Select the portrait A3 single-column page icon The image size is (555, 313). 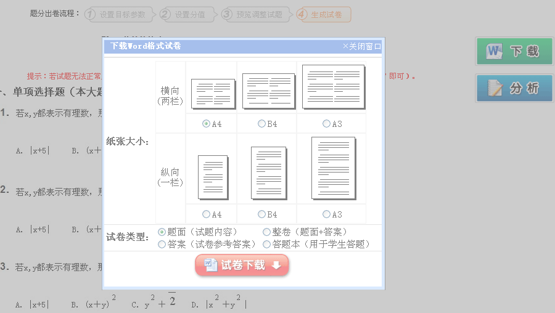tap(333, 168)
